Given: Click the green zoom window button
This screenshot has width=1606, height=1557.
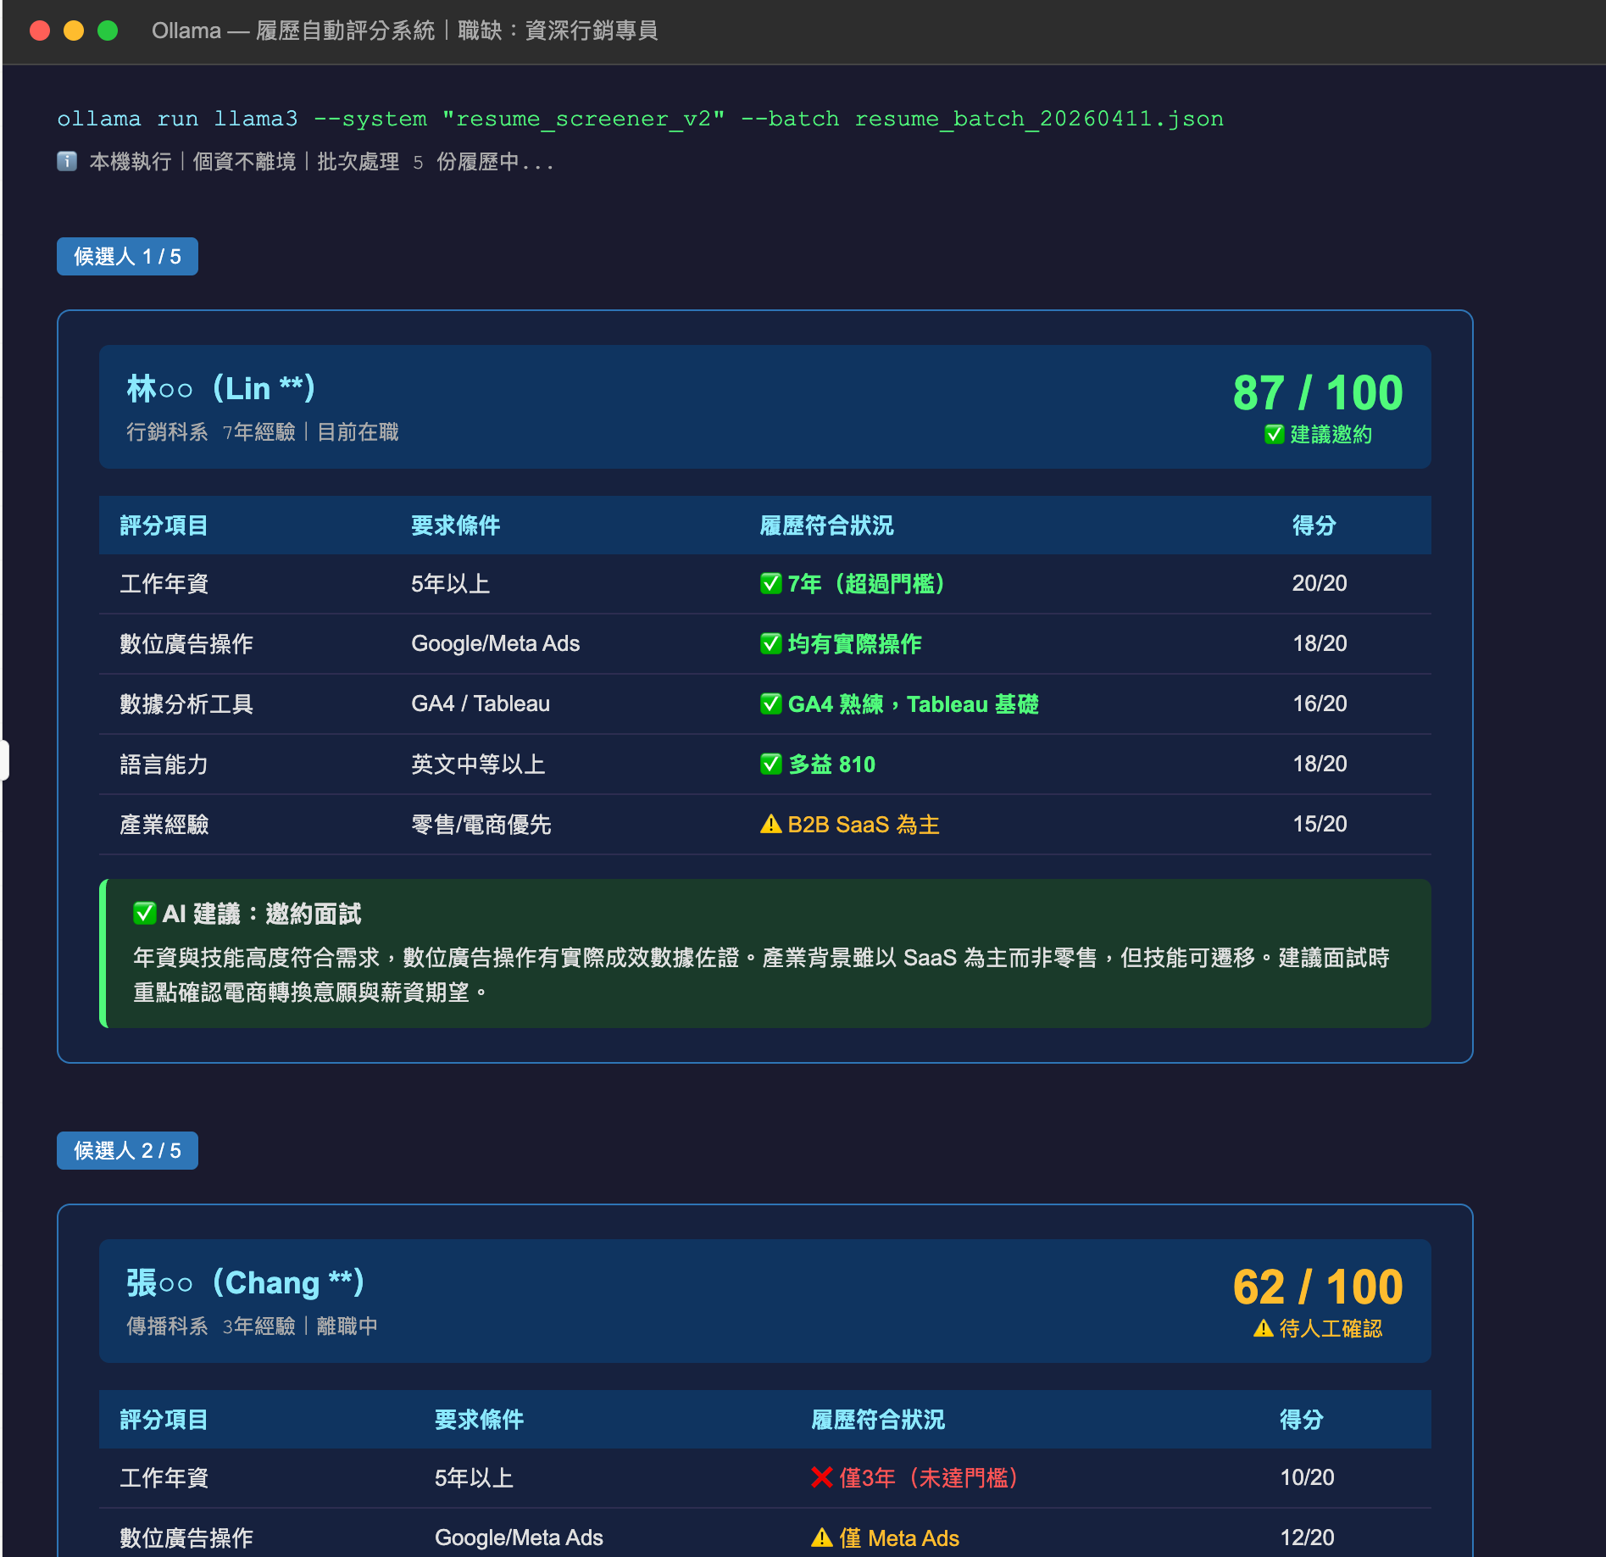Looking at the screenshot, I should 108,31.
